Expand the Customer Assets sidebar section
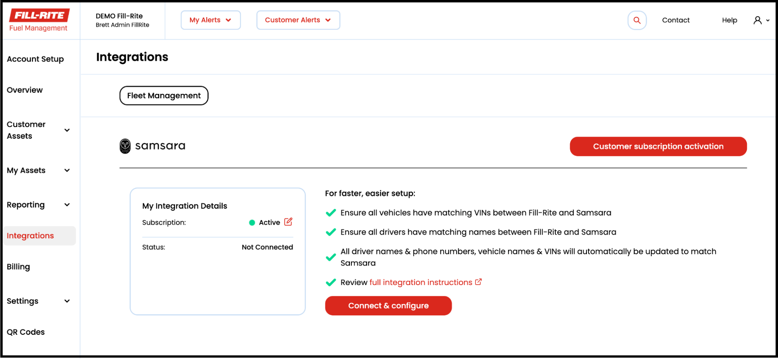 pyautogui.click(x=67, y=130)
